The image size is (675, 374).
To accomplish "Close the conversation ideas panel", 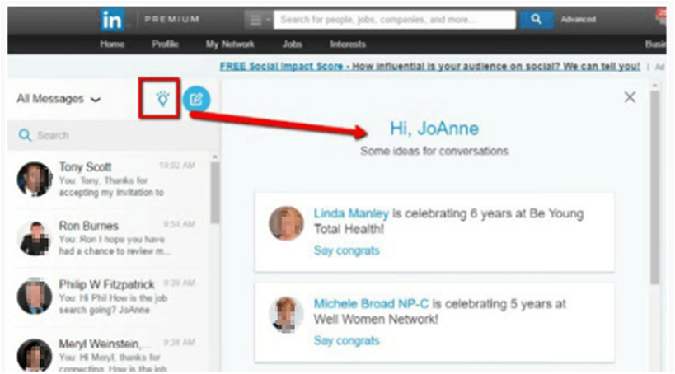I will tap(630, 97).
